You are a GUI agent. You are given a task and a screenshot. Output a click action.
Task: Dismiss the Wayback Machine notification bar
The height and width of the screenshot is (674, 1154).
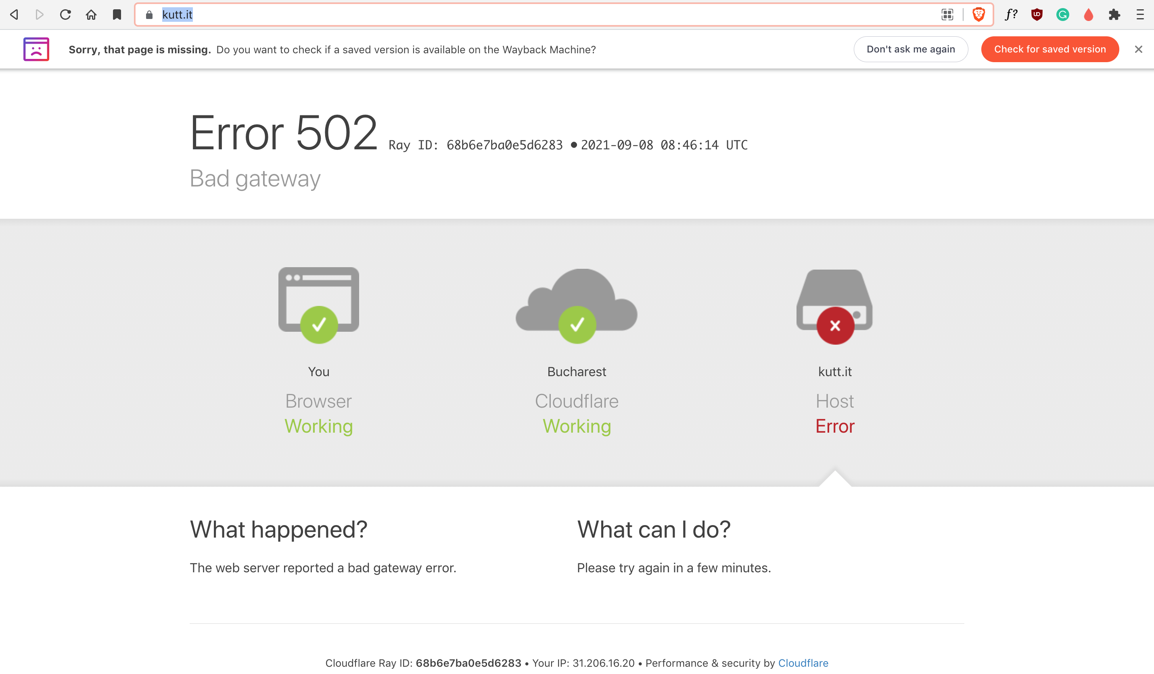coord(1138,49)
